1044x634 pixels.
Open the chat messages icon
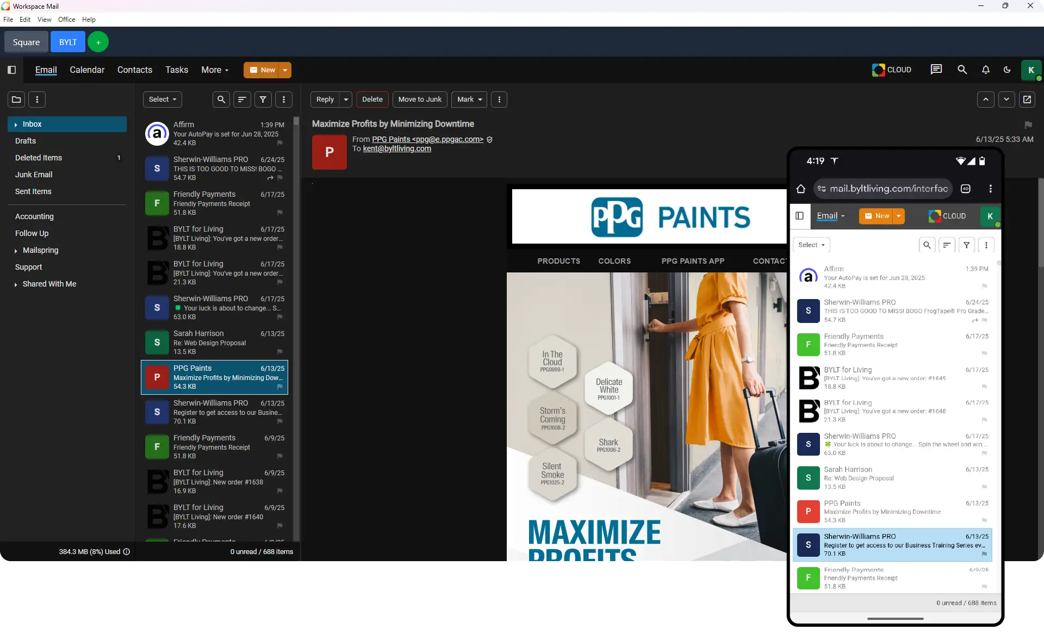[936, 70]
